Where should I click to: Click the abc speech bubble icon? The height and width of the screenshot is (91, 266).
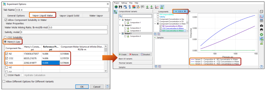(143, 7)
